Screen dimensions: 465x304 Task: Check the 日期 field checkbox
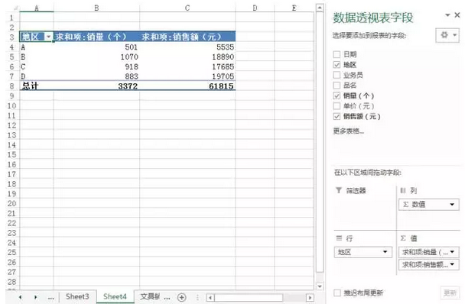coord(337,54)
